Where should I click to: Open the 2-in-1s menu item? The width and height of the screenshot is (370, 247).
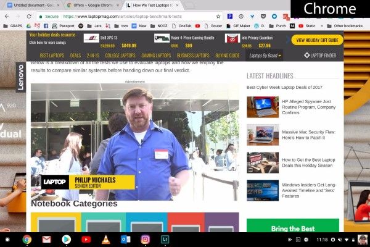(93, 56)
